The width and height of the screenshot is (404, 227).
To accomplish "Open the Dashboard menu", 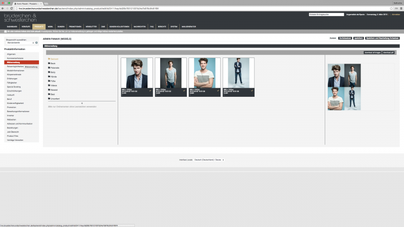I will pyautogui.click(x=12, y=27).
